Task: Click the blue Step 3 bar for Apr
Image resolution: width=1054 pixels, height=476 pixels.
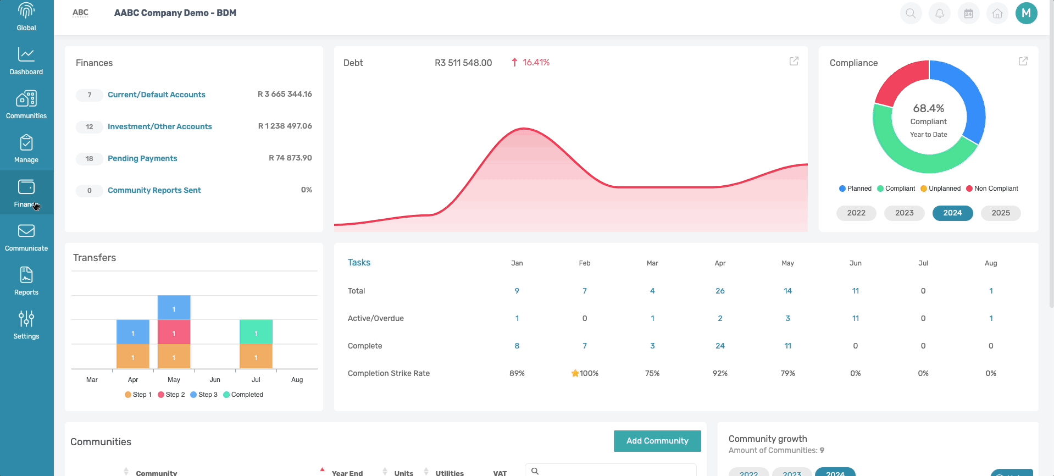Action: pyautogui.click(x=133, y=332)
